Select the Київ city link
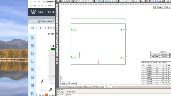This screenshot has width=171, height=96. coord(40,12)
